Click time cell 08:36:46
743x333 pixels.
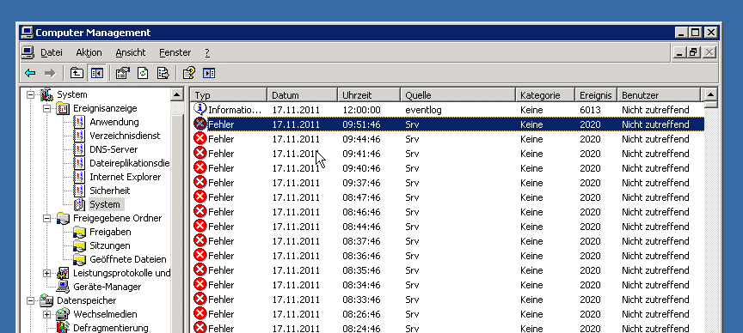pos(361,256)
